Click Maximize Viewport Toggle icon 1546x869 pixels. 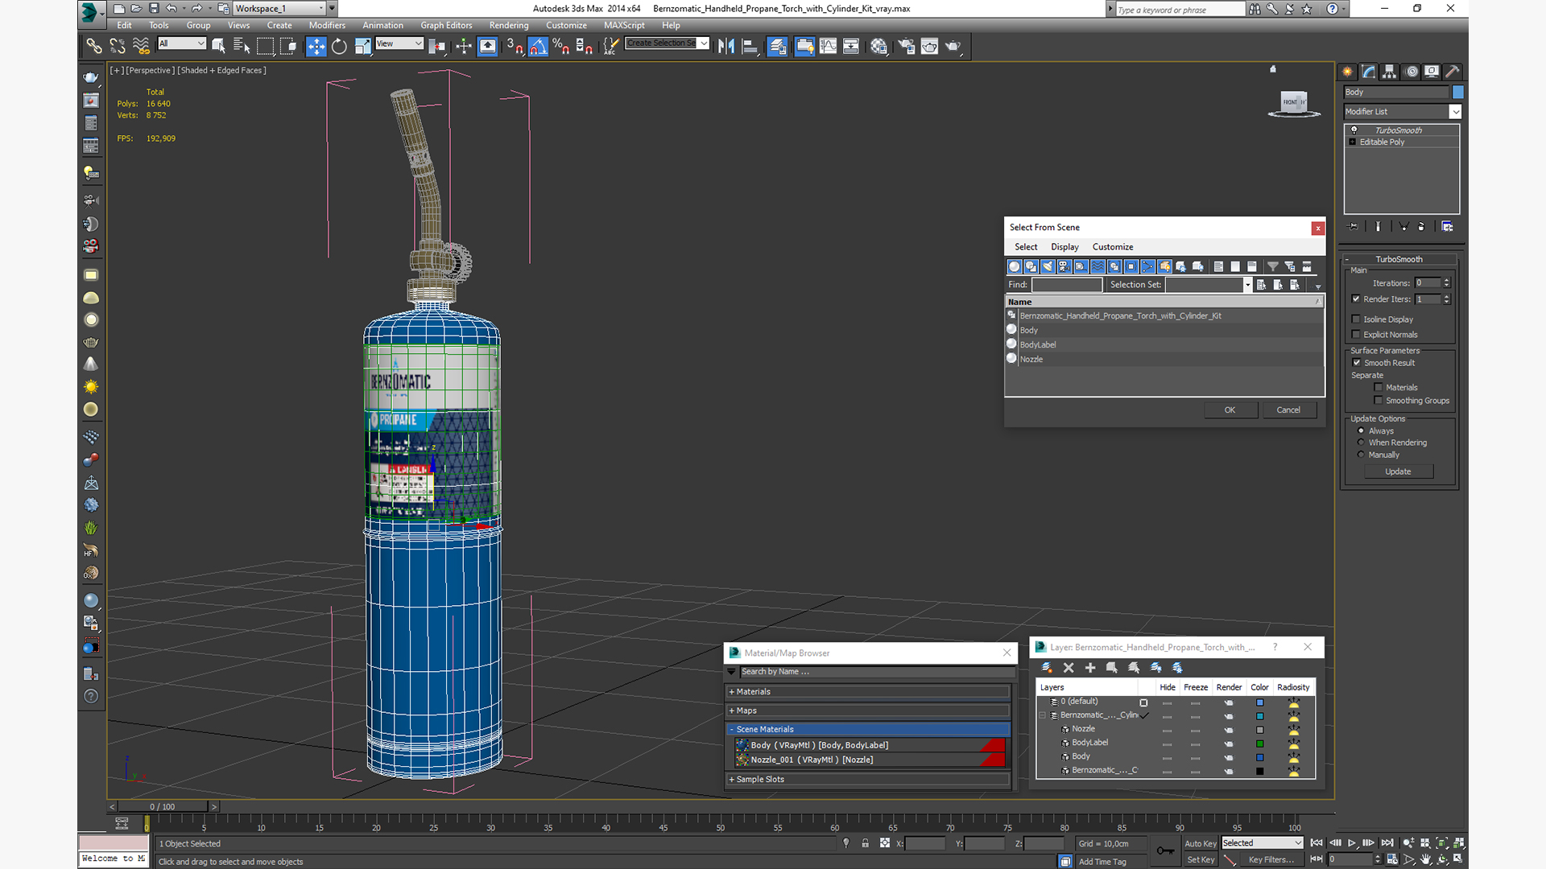tap(1457, 859)
